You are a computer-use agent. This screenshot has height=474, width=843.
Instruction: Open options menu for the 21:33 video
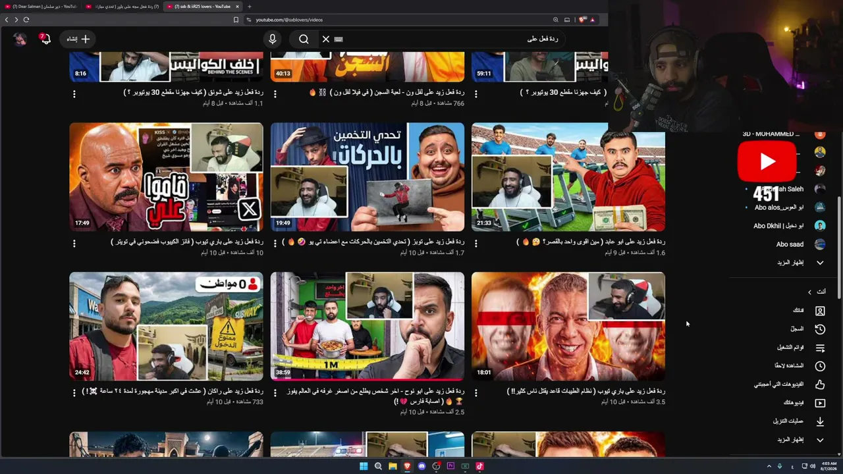(476, 244)
